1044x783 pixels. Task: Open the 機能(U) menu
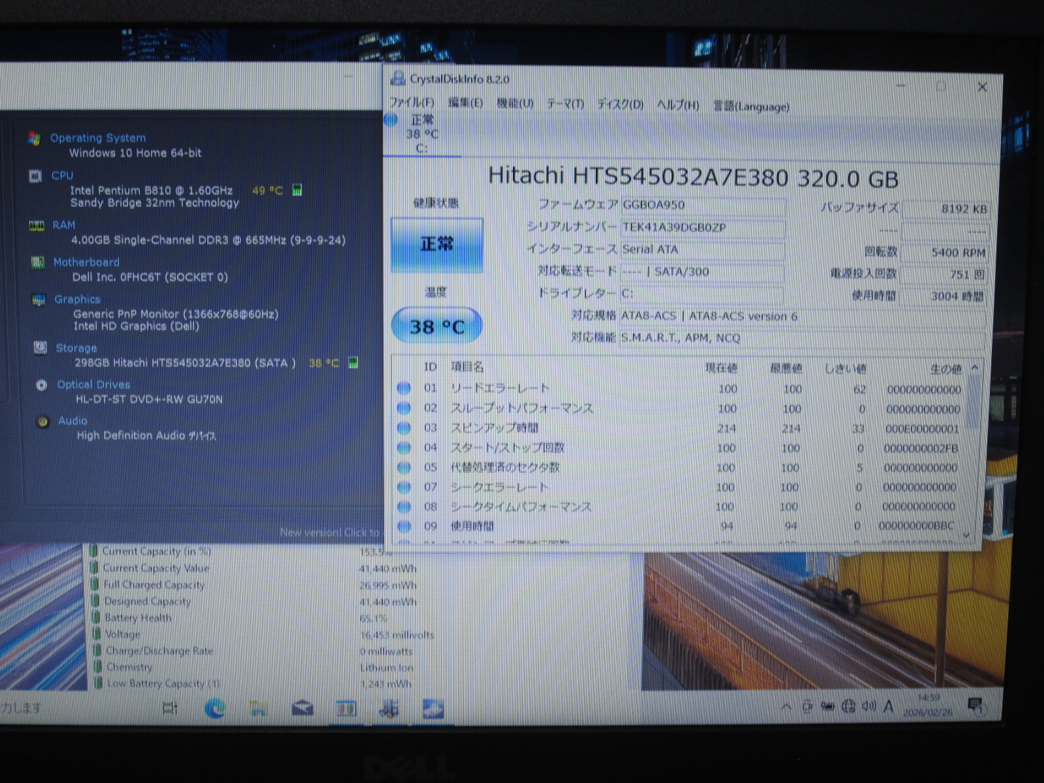pyautogui.click(x=515, y=104)
